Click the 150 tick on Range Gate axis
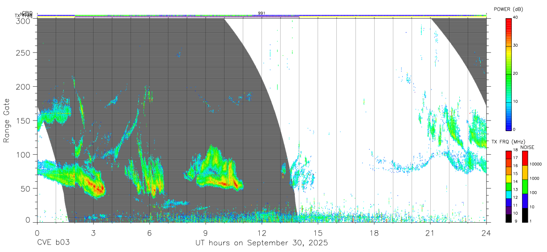547x252 pixels. pos(24,120)
